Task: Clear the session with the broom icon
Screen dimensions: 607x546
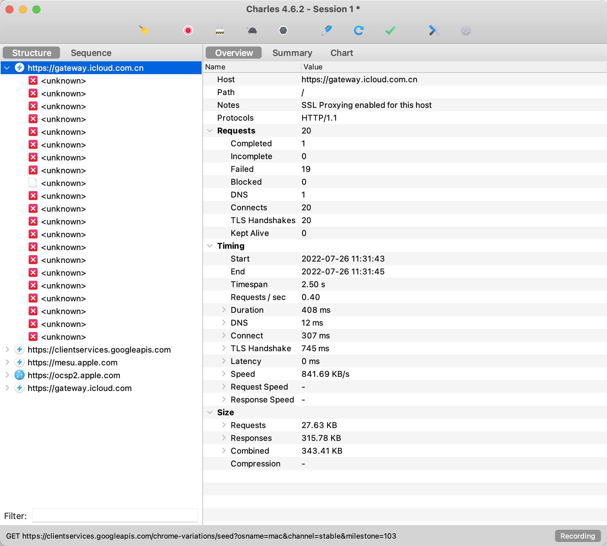Action: pos(144,30)
